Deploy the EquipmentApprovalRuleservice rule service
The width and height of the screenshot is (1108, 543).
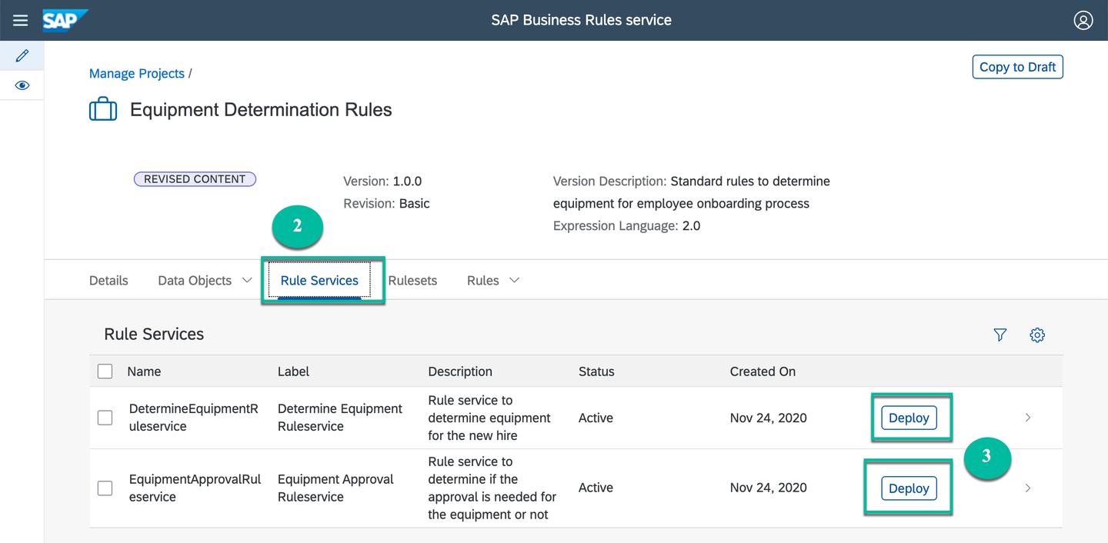[909, 488]
